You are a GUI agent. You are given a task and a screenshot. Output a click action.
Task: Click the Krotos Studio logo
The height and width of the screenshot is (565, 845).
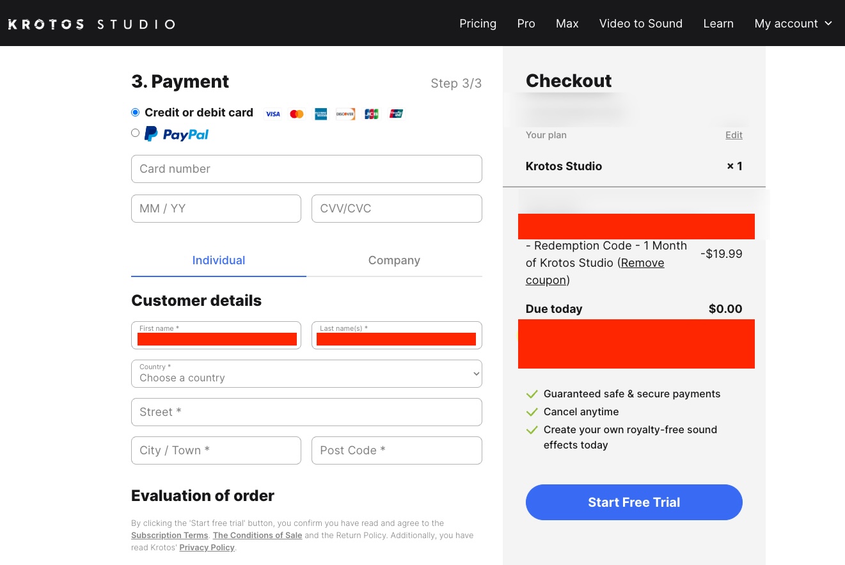91,24
